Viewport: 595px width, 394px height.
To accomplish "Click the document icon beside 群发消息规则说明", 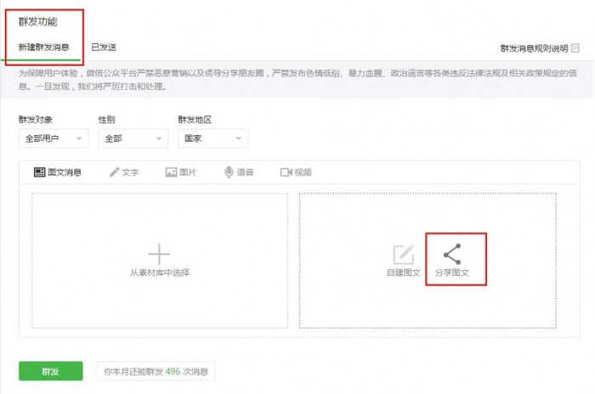I will [x=575, y=48].
